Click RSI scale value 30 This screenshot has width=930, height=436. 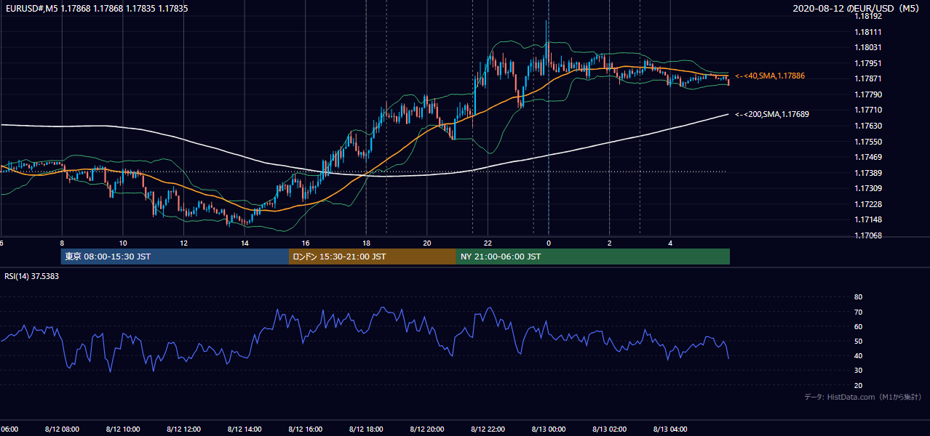click(x=858, y=371)
